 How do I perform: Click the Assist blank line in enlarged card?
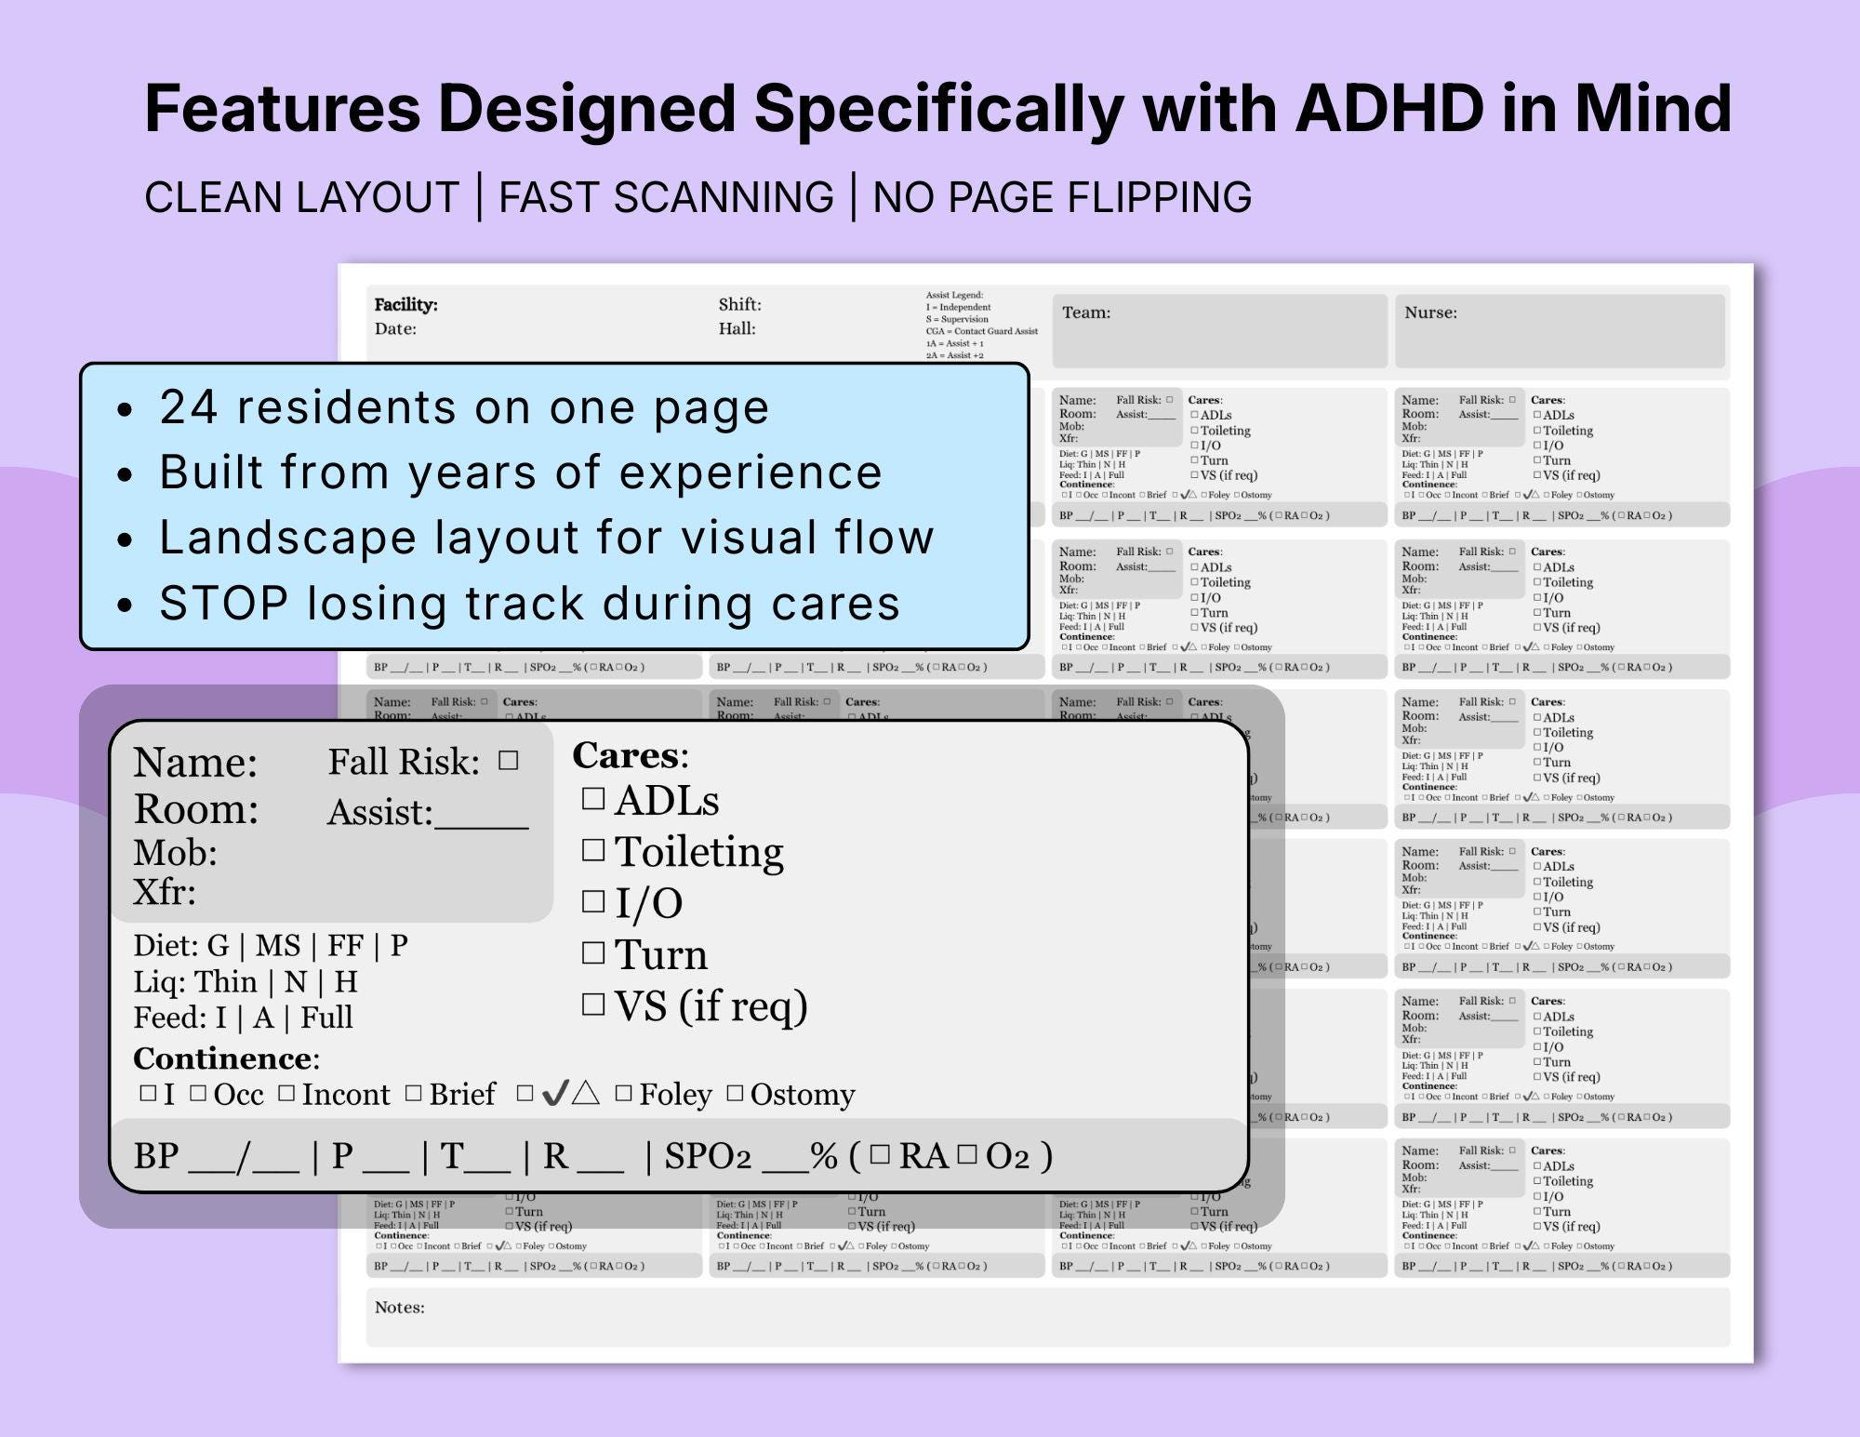click(x=482, y=817)
